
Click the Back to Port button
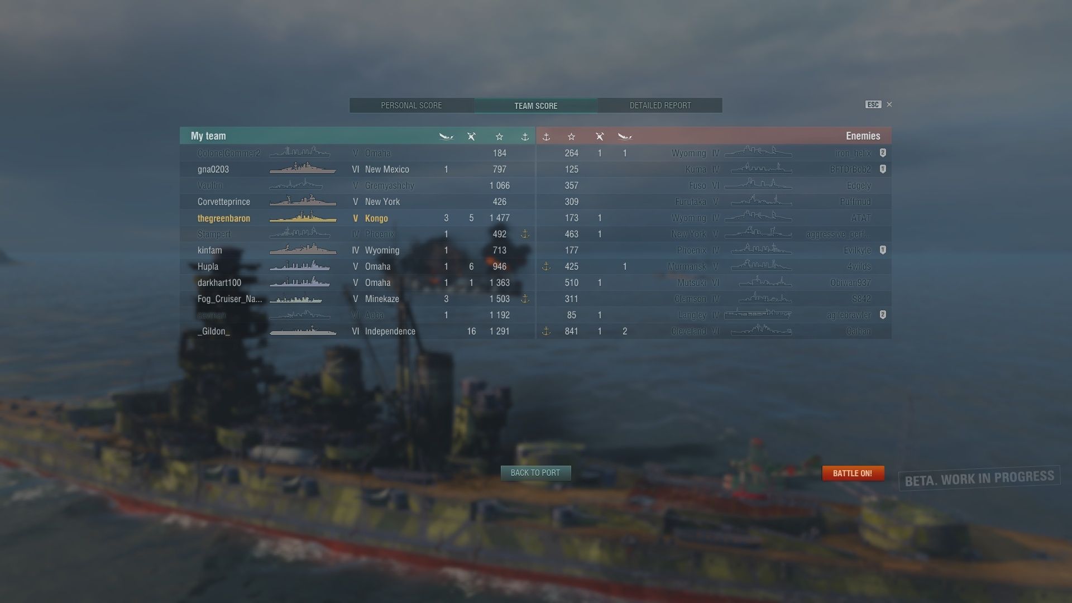(x=535, y=473)
